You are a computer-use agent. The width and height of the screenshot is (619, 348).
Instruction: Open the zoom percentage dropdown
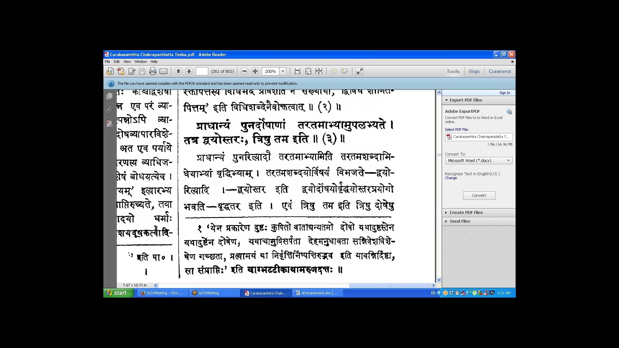[283, 71]
